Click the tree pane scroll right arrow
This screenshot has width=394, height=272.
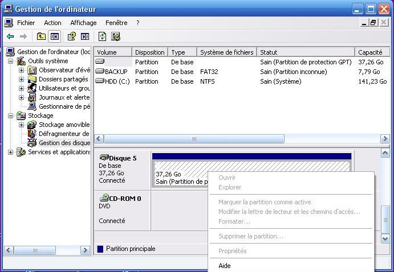click(x=85, y=250)
